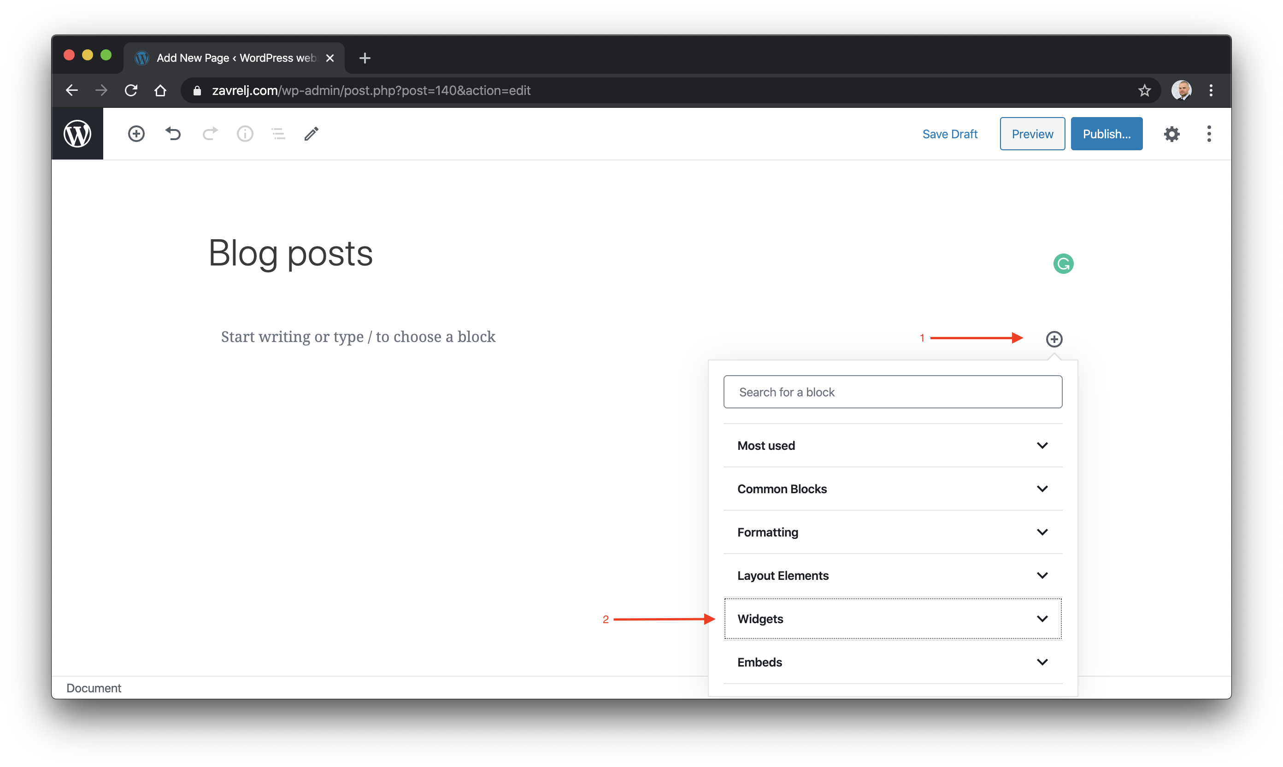Expand the Layout Elements section
The width and height of the screenshot is (1283, 767).
coord(892,576)
